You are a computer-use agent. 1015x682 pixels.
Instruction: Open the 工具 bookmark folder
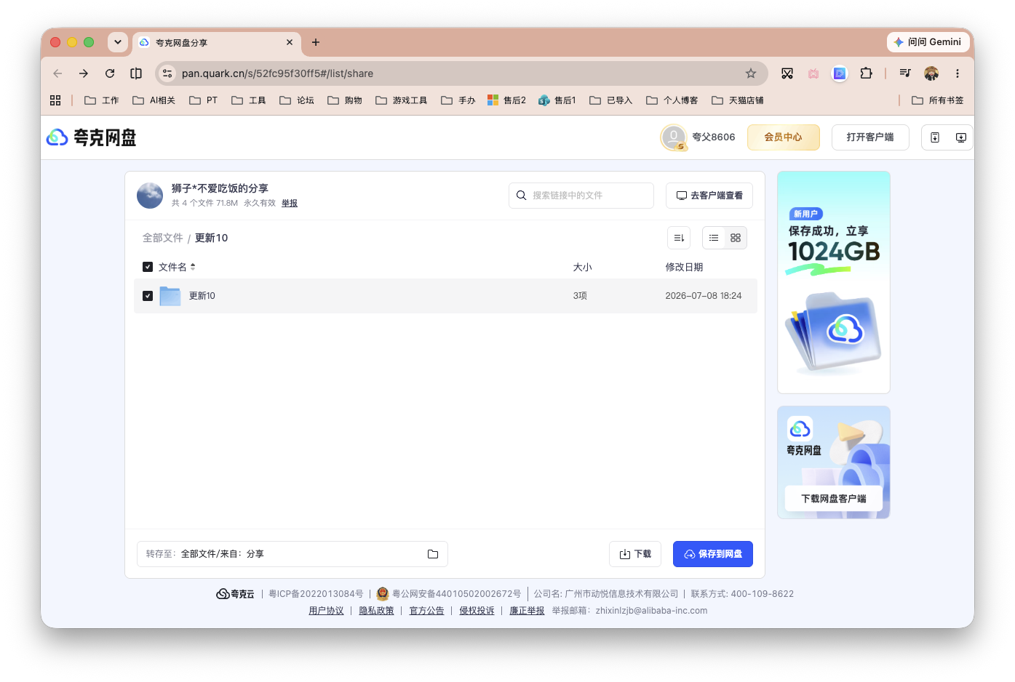tap(249, 100)
